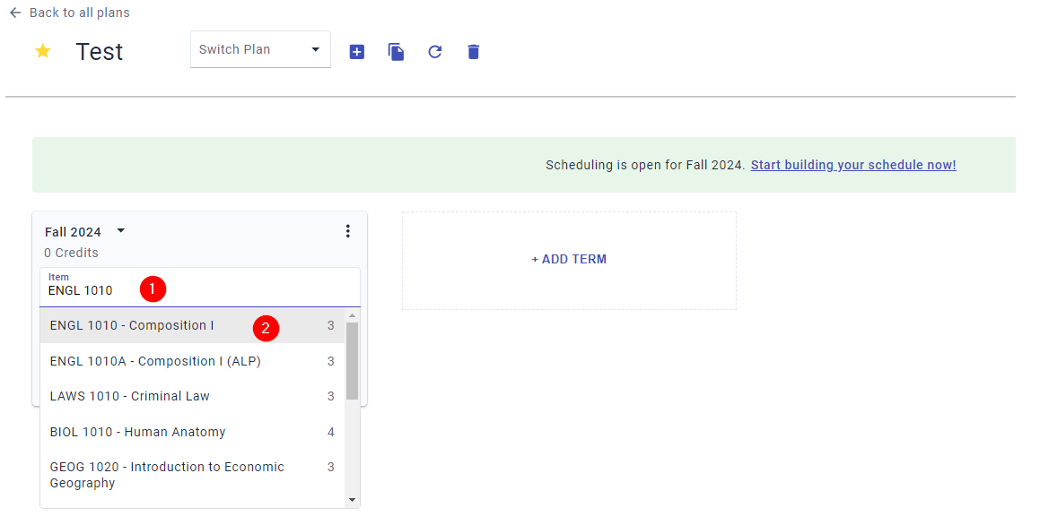Toggle the yellow favorite star
Viewport: 1040px width, 525px height.
42,51
